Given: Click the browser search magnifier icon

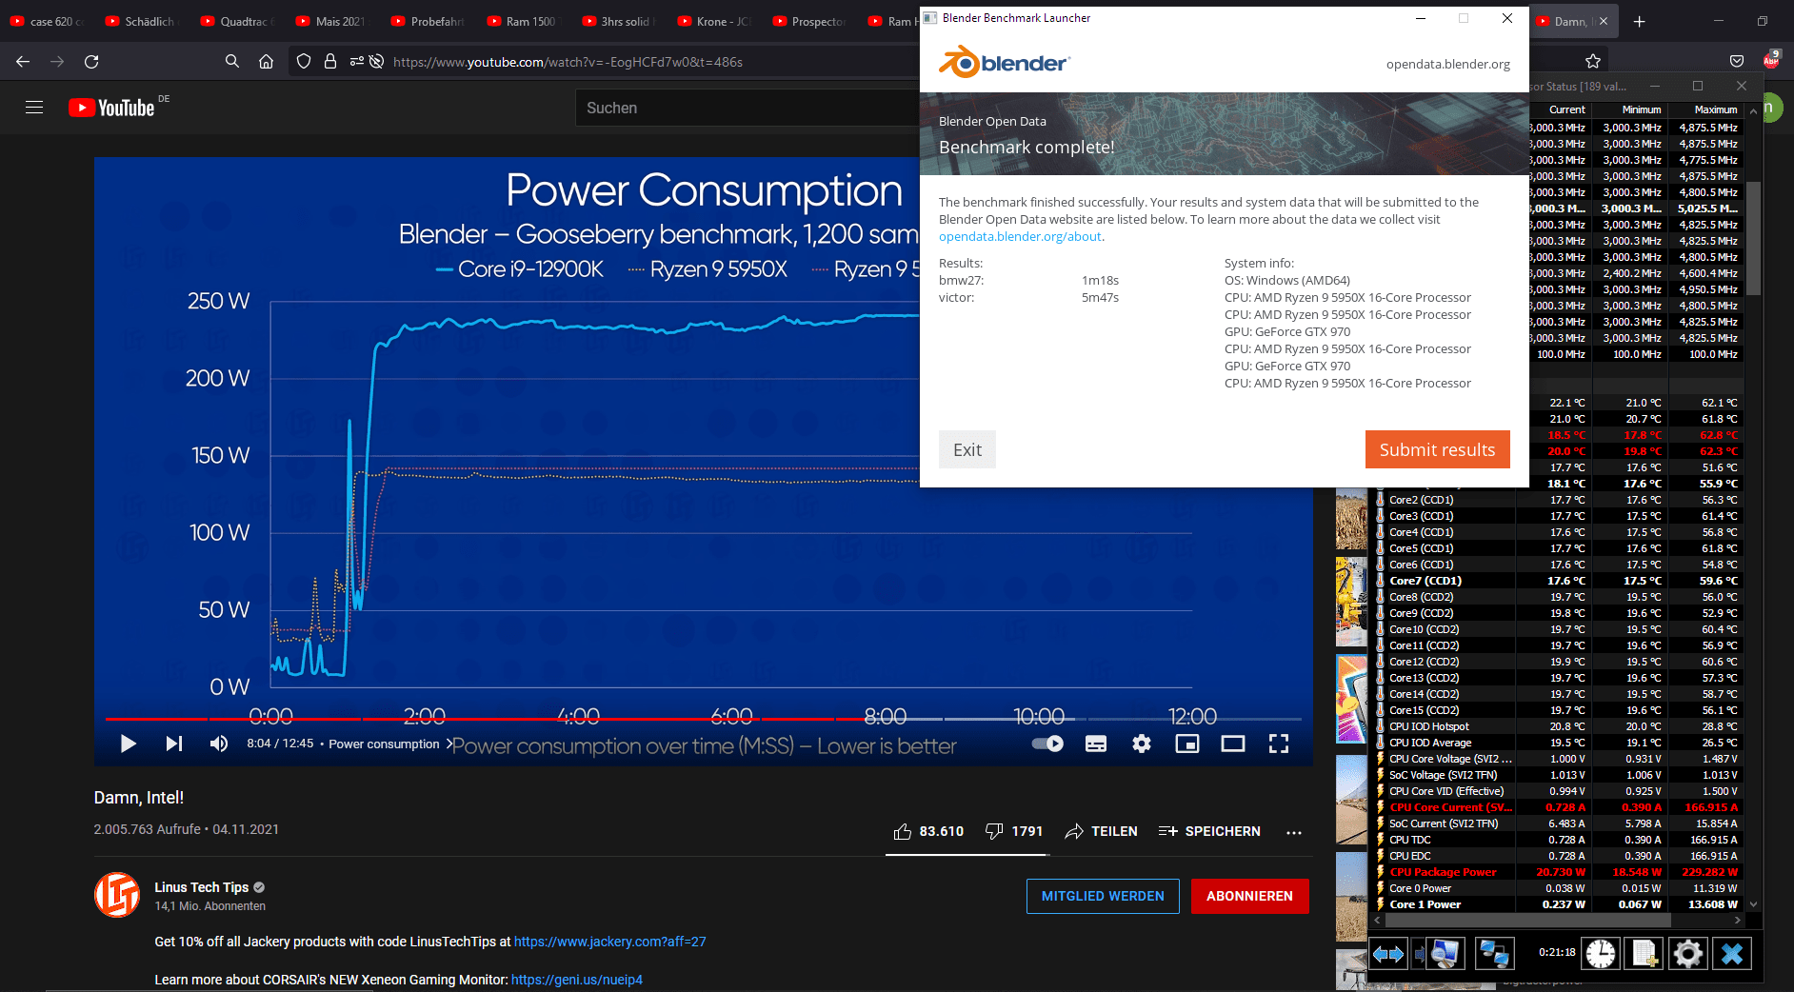Looking at the screenshot, I should (232, 62).
